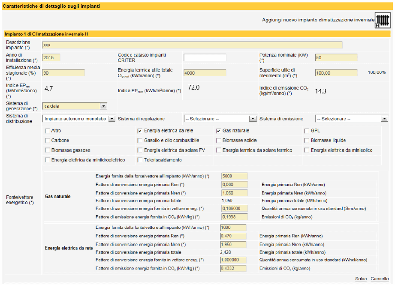The image size is (395, 285).
Task: Focus the Descrizione impianto text field
Action: [192, 45]
